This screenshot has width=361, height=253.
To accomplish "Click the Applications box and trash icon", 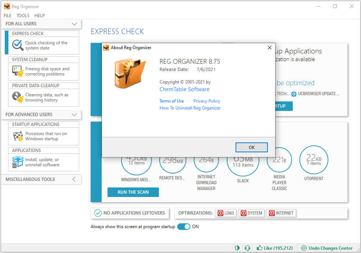I will [x=18, y=162].
